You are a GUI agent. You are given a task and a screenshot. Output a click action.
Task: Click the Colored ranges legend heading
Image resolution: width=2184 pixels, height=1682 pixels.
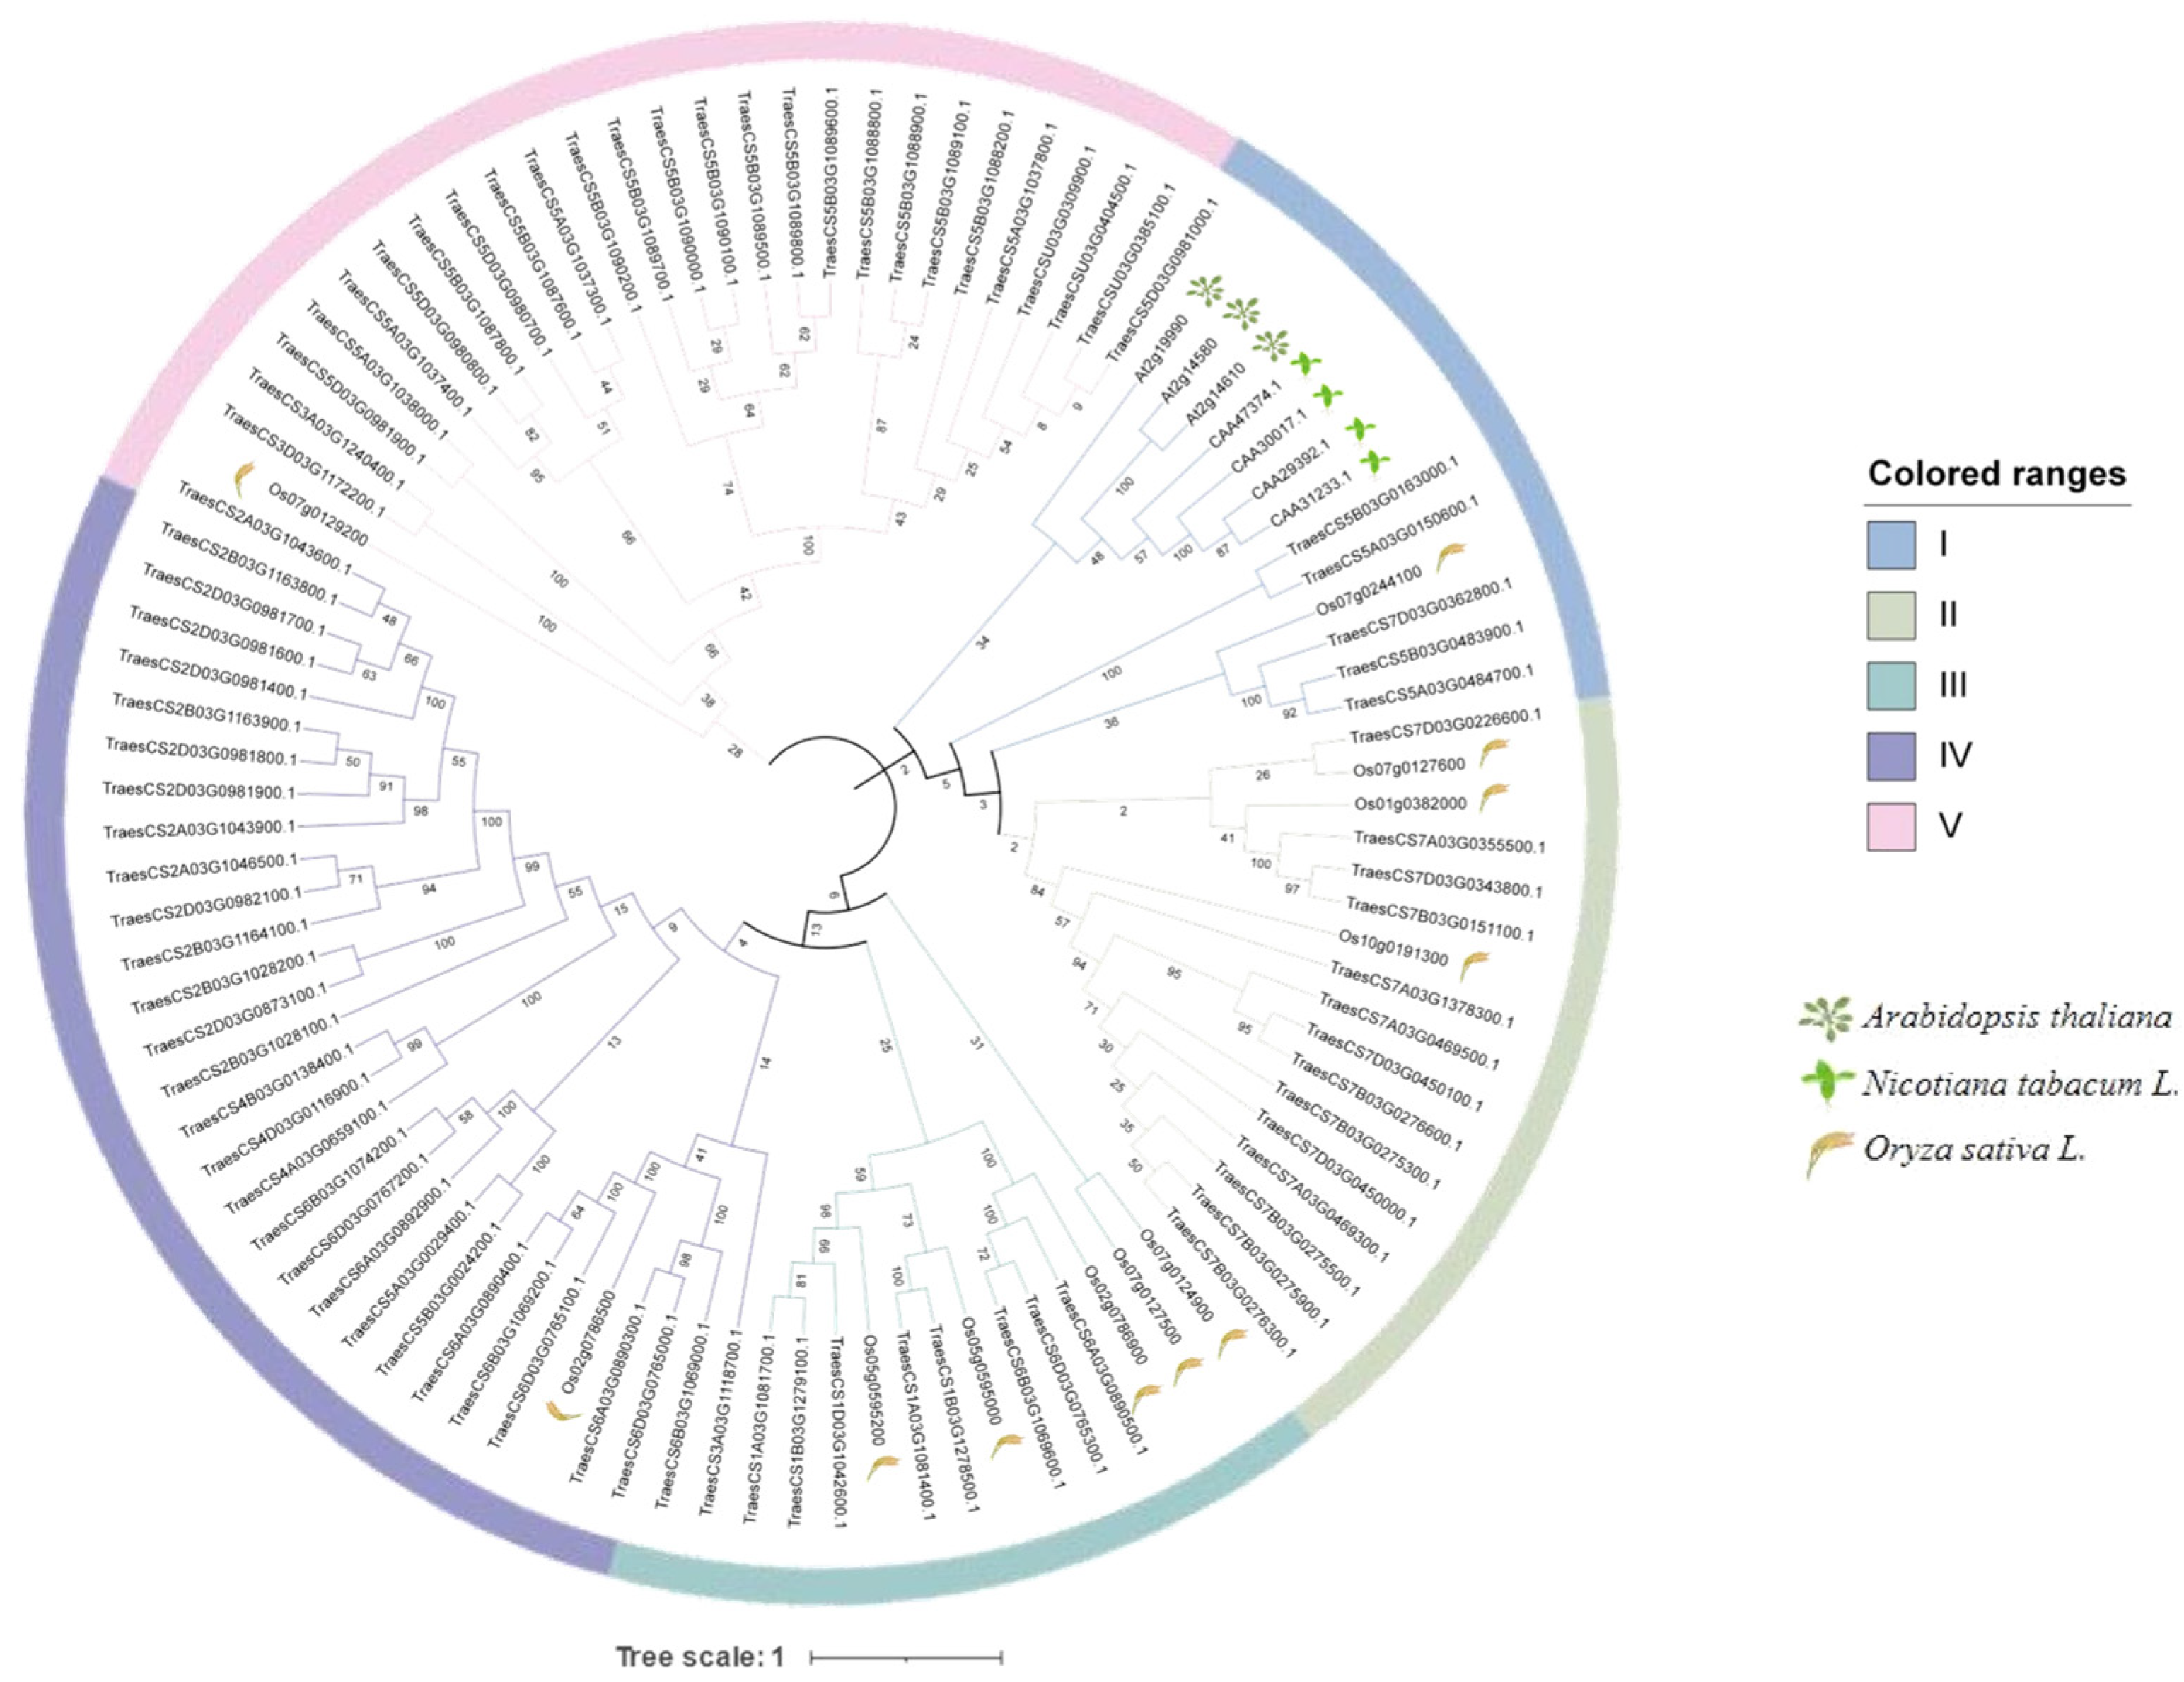click(1996, 473)
